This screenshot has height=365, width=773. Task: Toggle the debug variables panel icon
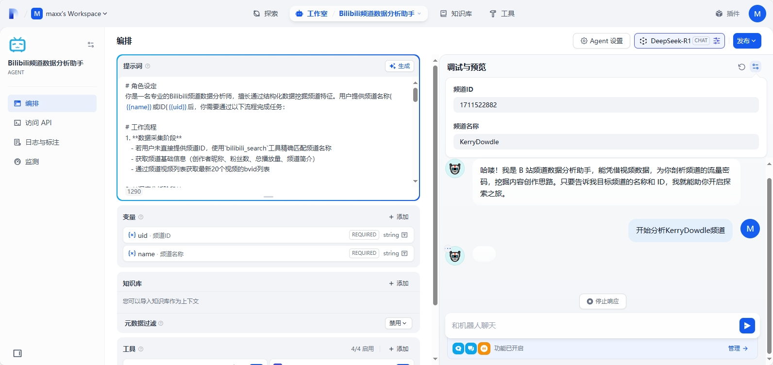[756, 67]
